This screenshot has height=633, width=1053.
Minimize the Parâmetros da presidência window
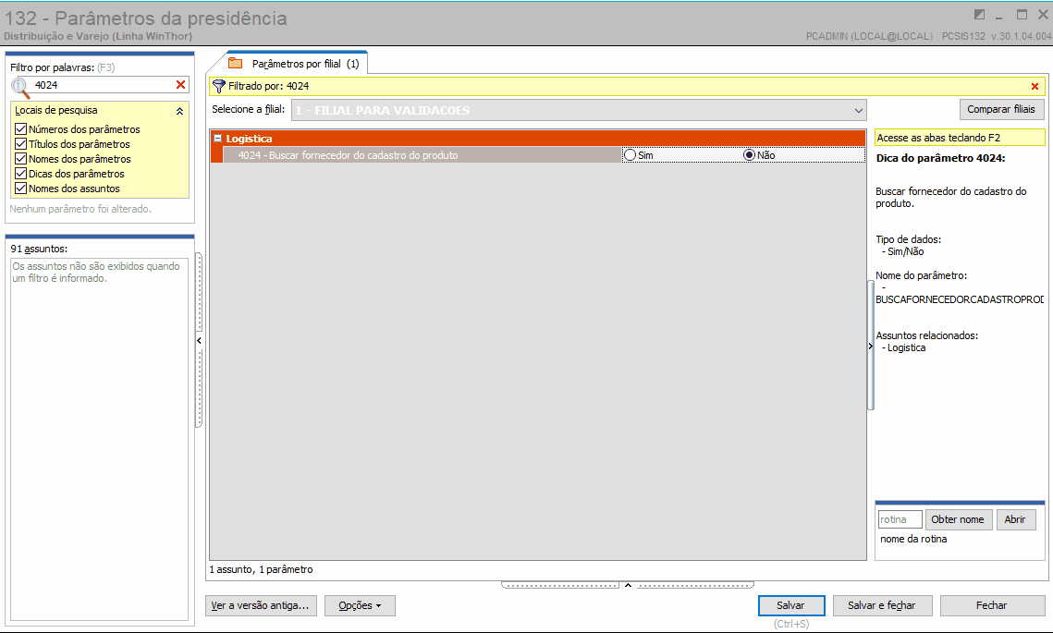click(999, 16)
